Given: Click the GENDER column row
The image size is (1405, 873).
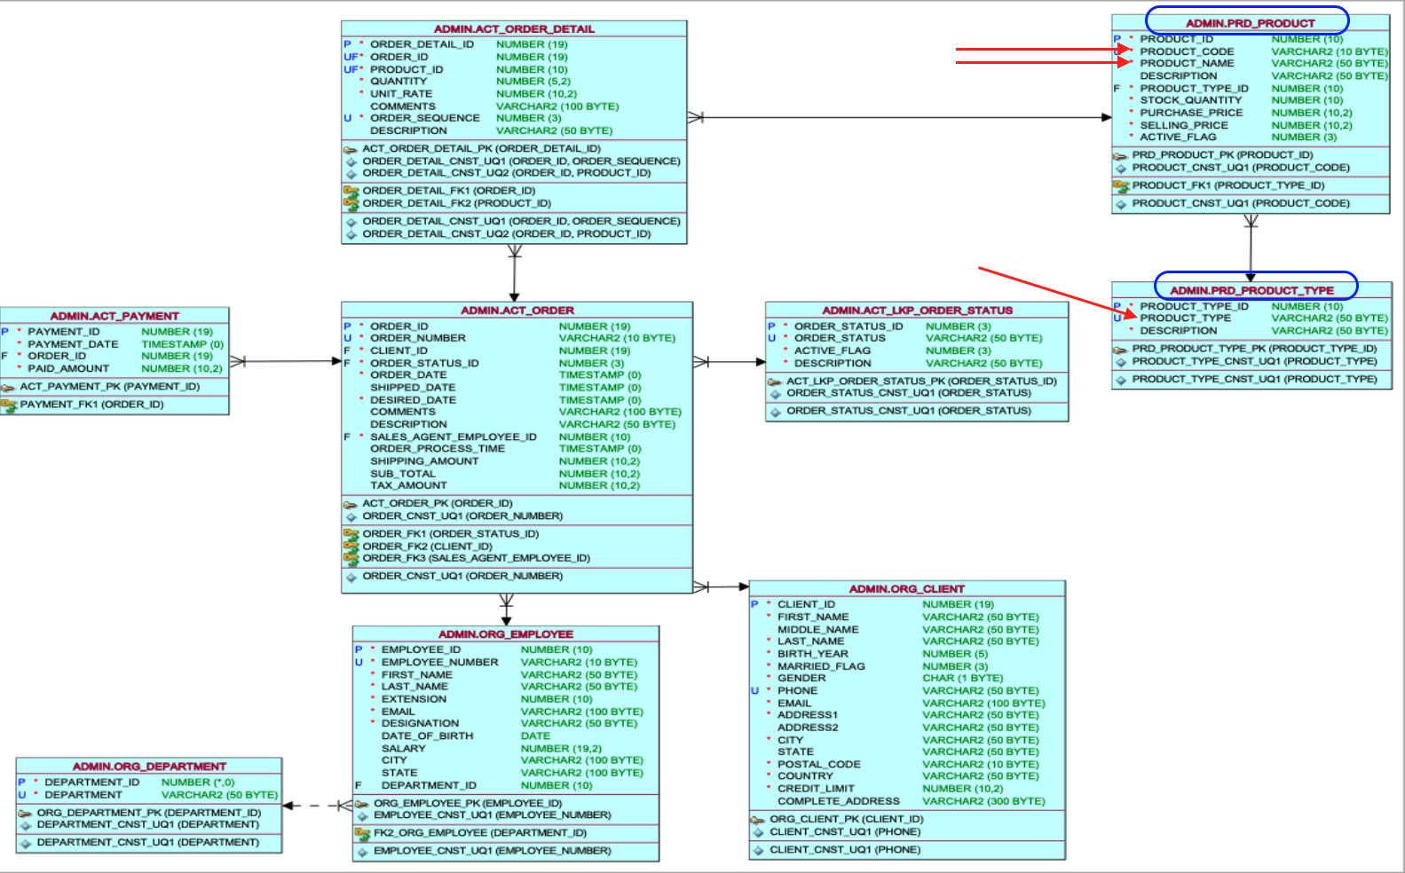Looking at the screenshot, I should [907, 678].
